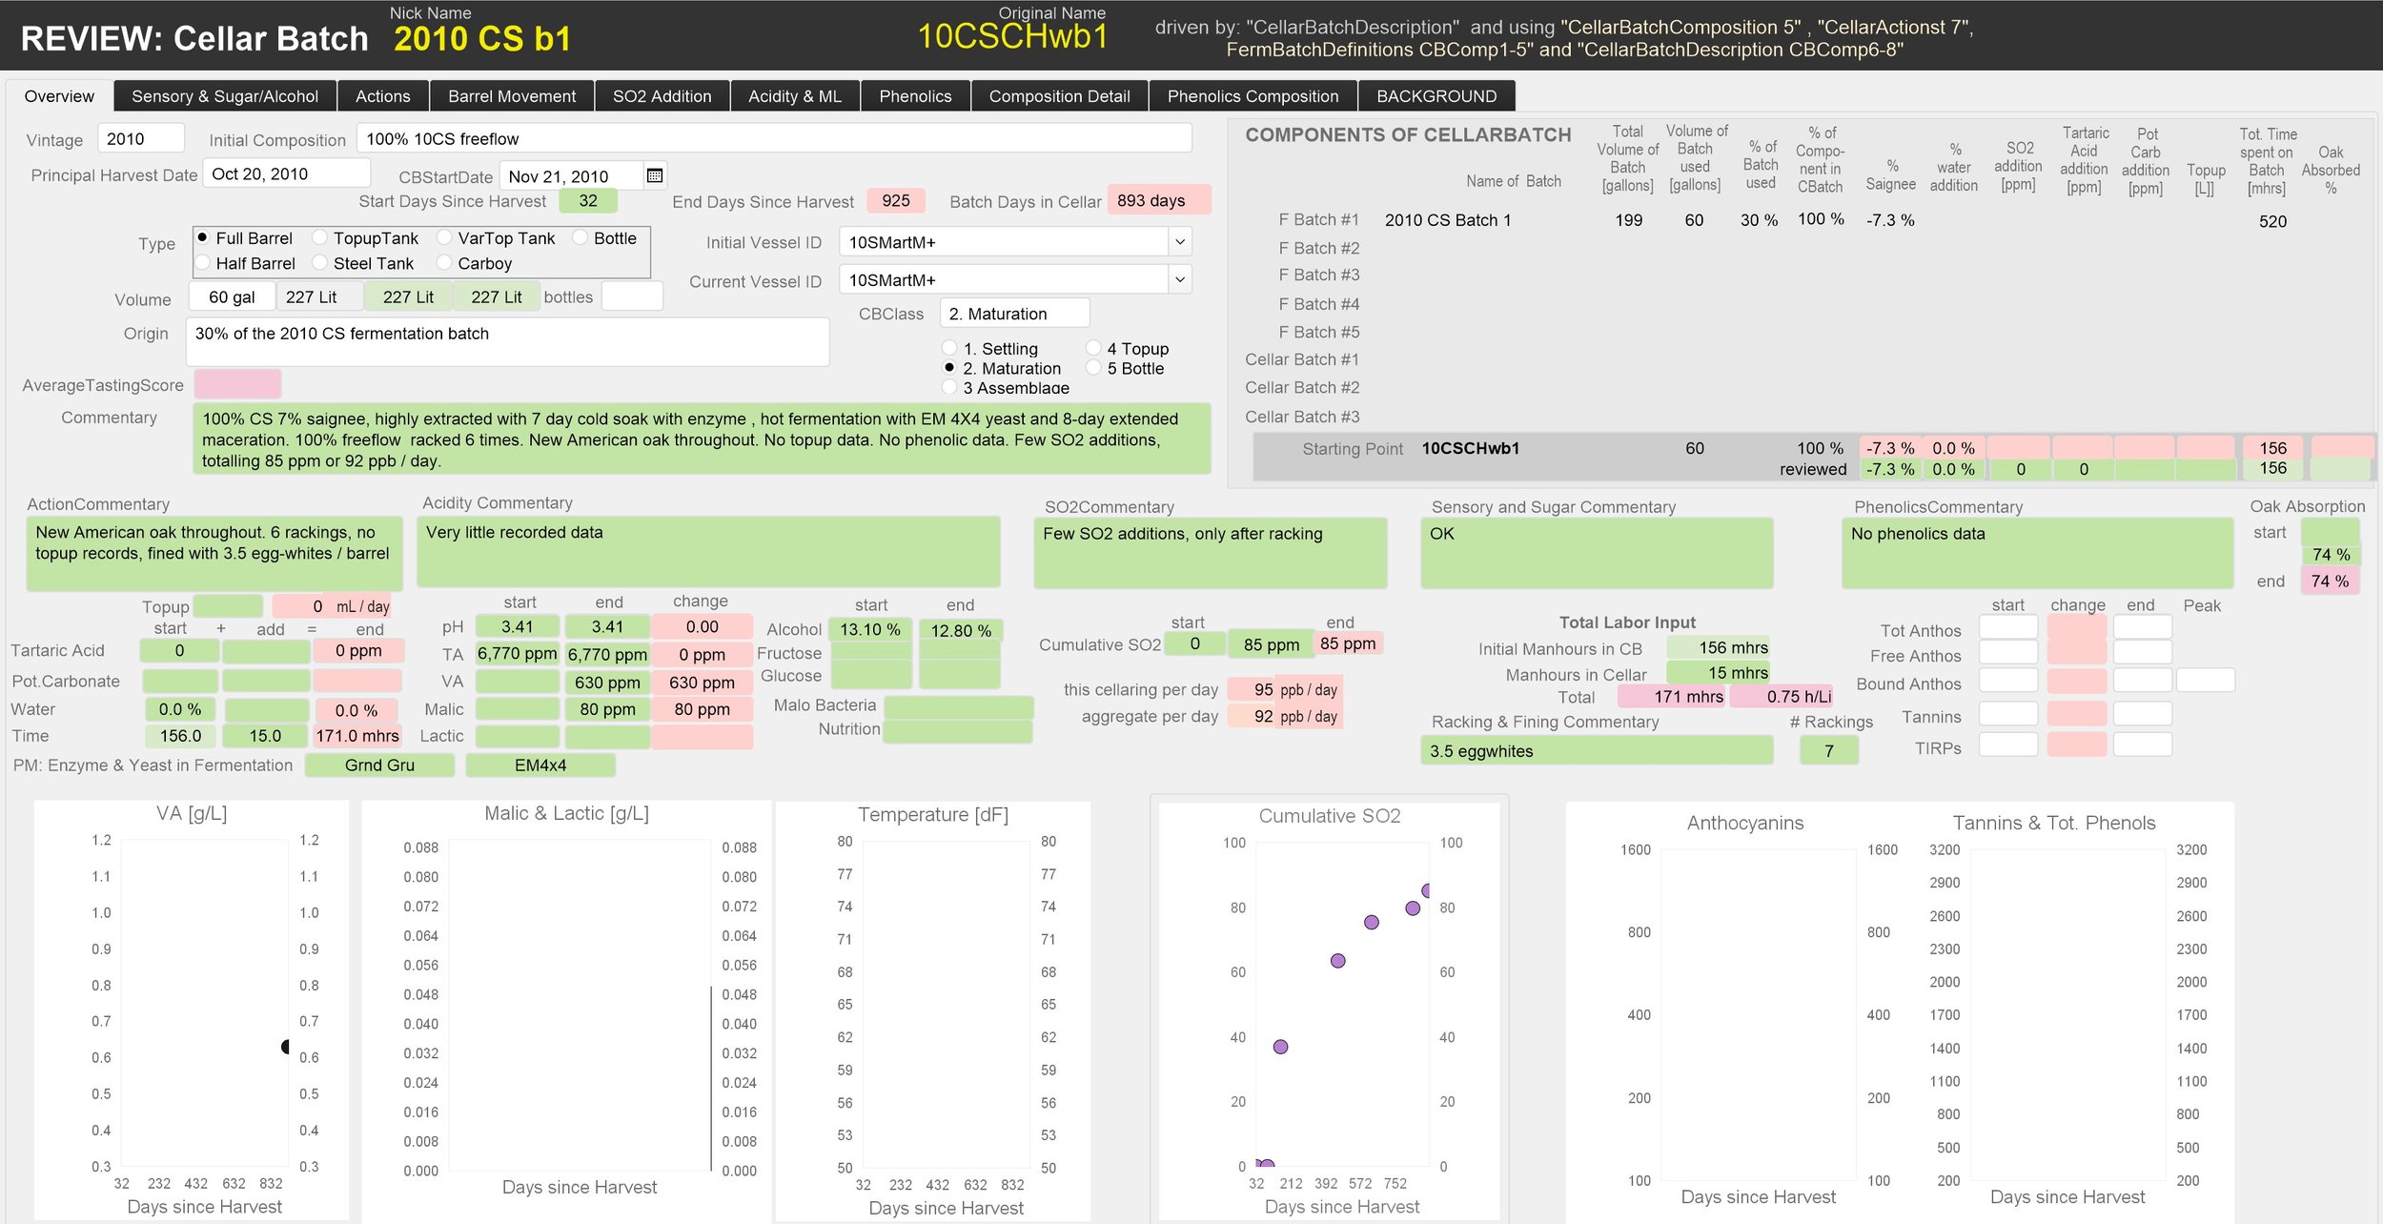Click the Principal Harvest Date field
2383x1224 pixels.
pyautogui.click(x=286, y=173)
